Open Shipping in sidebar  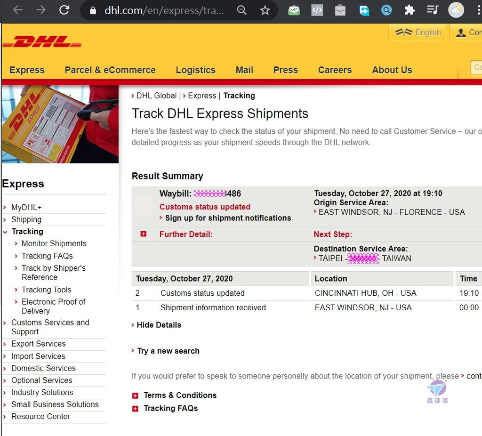point(26,219)
